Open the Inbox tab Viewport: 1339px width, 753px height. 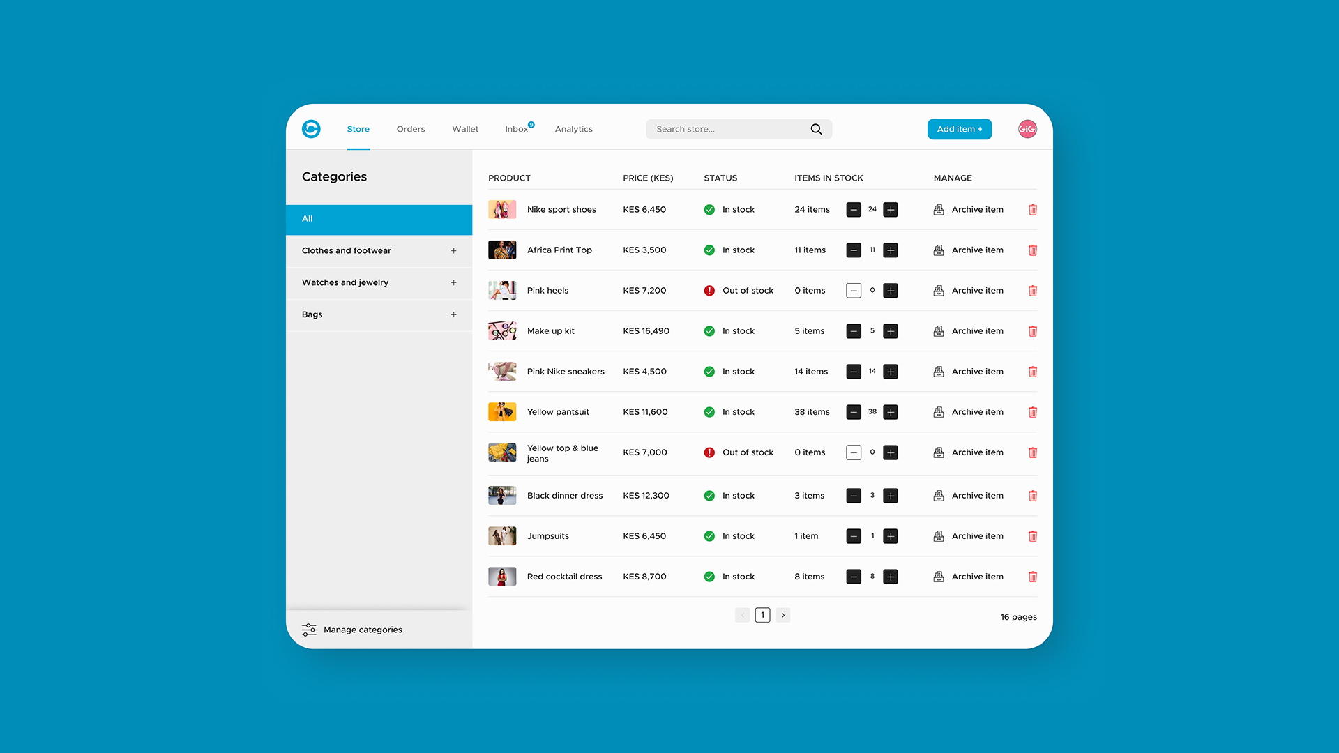(x=517, y=129)
